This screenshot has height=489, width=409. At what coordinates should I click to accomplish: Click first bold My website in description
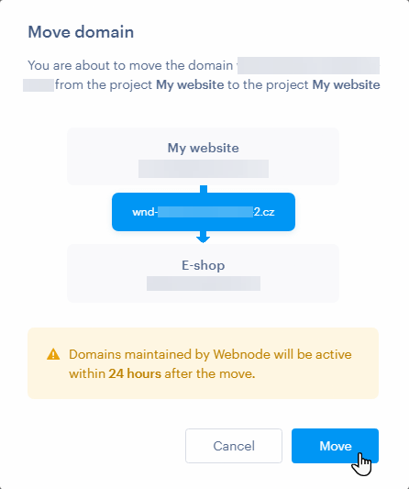190,84
